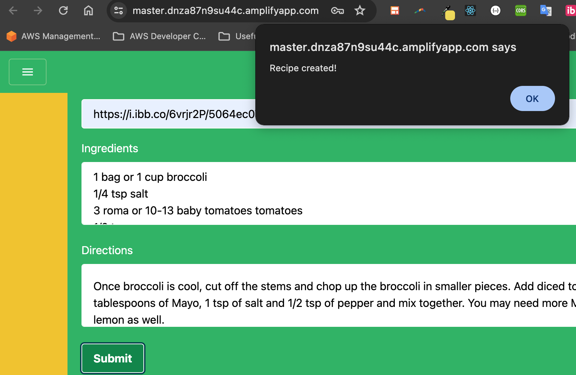This screenshot has height=375, width=576.
Task: Submit the recipe form
Action: click(x=113, y=358)
